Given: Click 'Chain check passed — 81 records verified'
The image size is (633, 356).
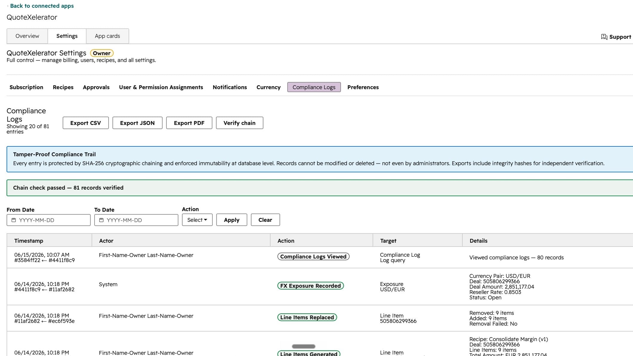Looking at the screenshot, I should pyautogui.click(x=68, y=188).
